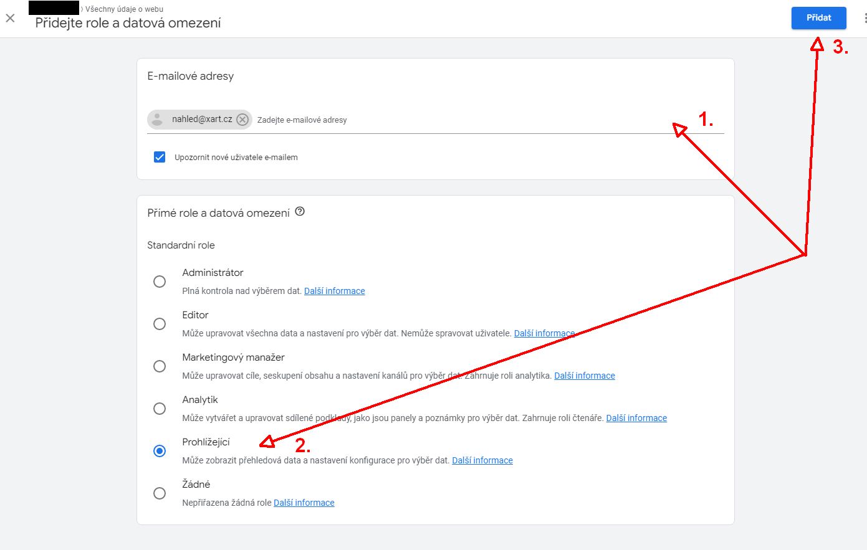Open the three-dot more options menu
This screenshot has width=867, height=550.
click(x=865, y=18)
